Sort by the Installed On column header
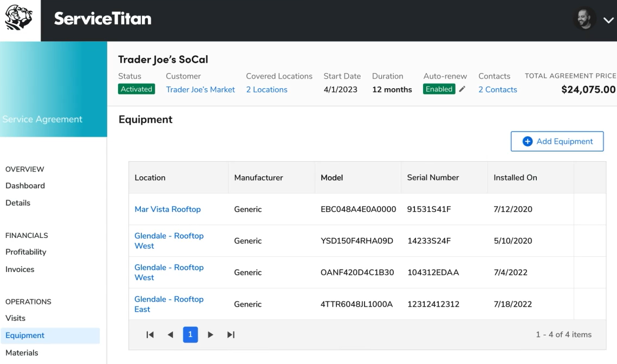617x364 pixels. tap(515, 177)
